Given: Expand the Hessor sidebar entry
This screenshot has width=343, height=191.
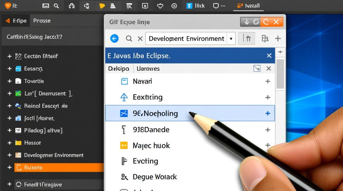Looking at the screenshot, I should 9,143.
